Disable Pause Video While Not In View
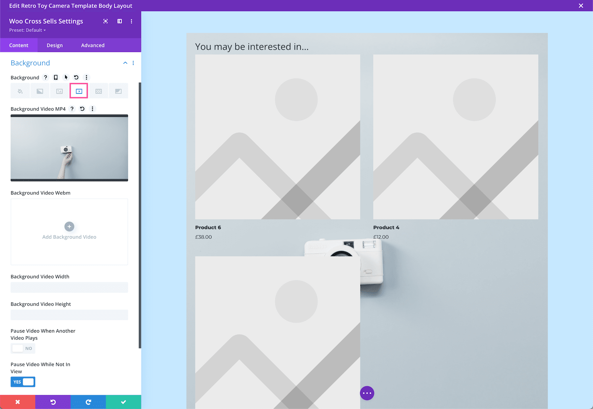 pyautogui.click(x=23, y=382)
